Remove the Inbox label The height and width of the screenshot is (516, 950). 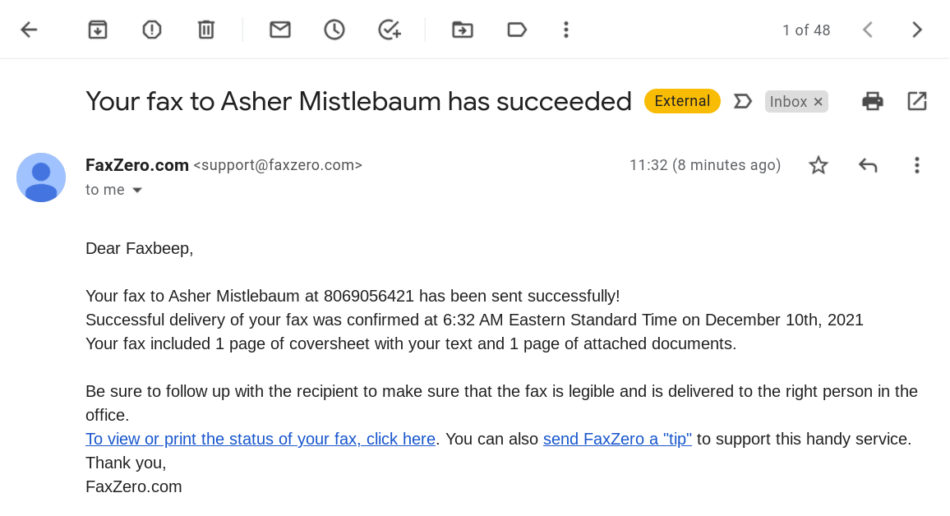(818, 101)
